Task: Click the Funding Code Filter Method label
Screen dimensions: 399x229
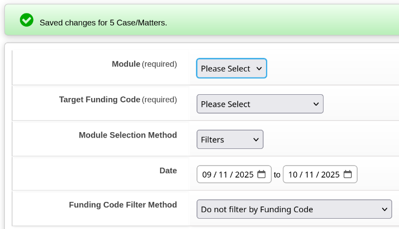Action: coord(123,205)
